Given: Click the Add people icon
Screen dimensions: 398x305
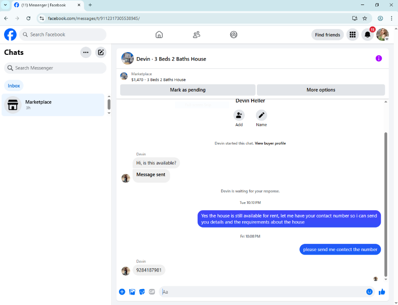Looking at the screenshot, I should pos(239,116).
